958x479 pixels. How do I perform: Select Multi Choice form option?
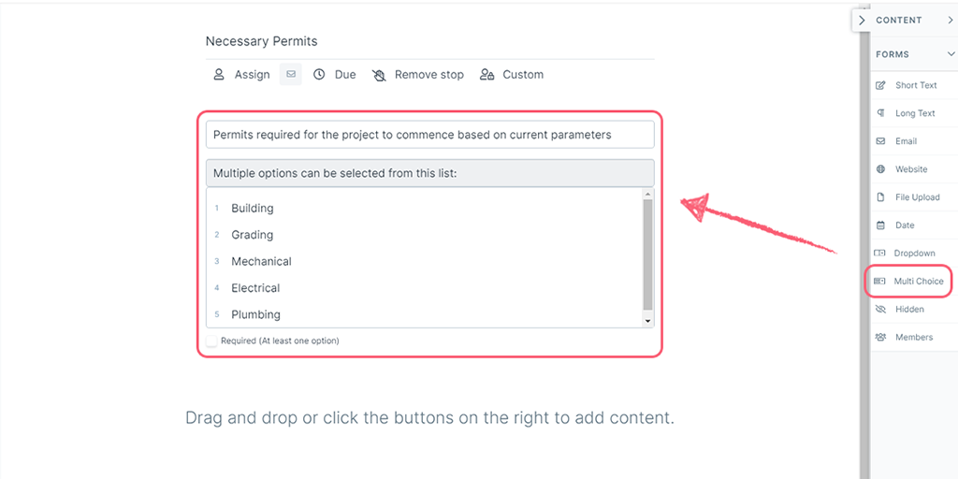[917, 282]
